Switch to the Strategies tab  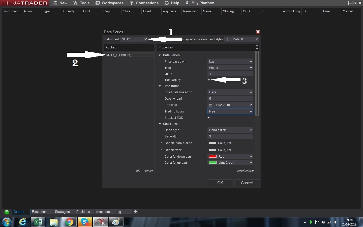62,212
